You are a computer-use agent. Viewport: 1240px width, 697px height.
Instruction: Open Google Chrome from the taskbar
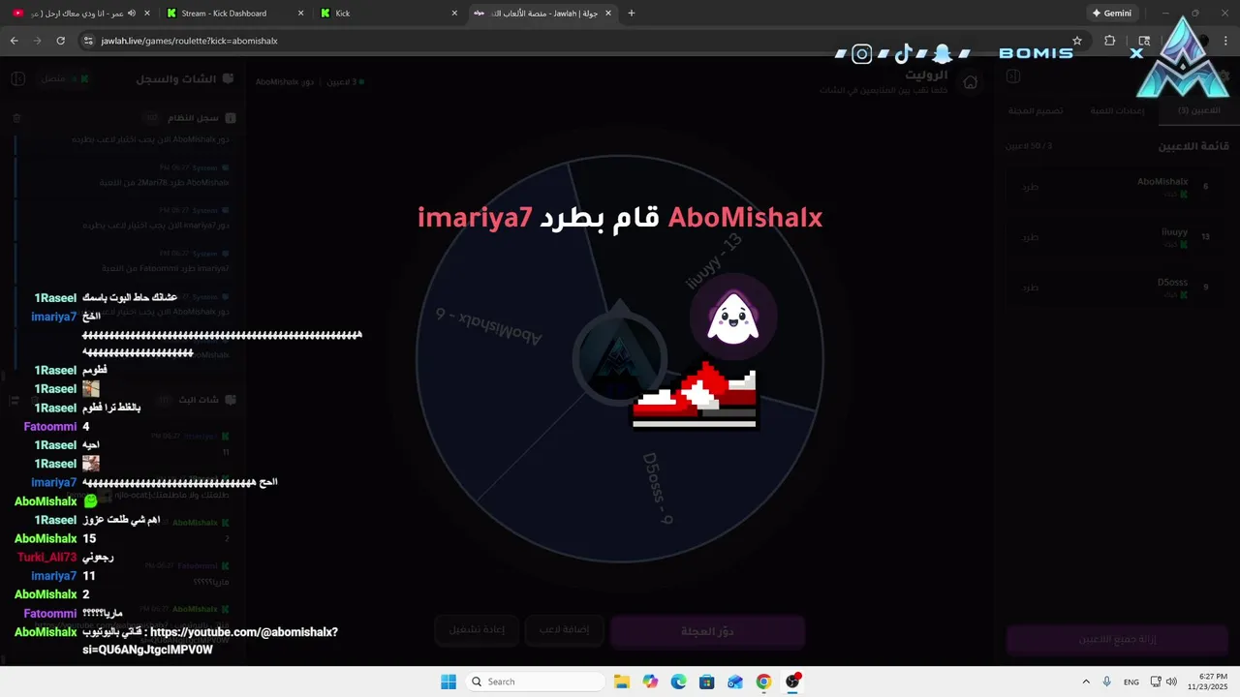coord(763,682)
